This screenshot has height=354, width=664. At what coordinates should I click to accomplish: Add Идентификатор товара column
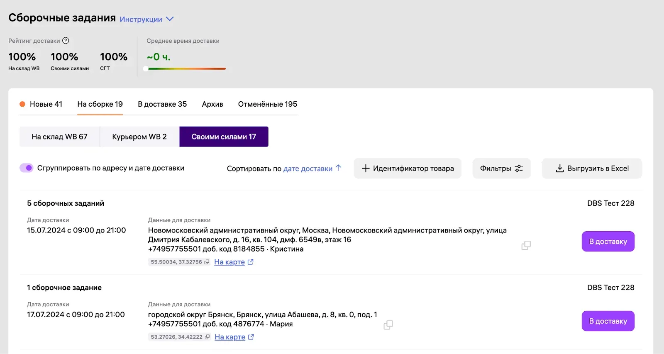pos(408,168)
